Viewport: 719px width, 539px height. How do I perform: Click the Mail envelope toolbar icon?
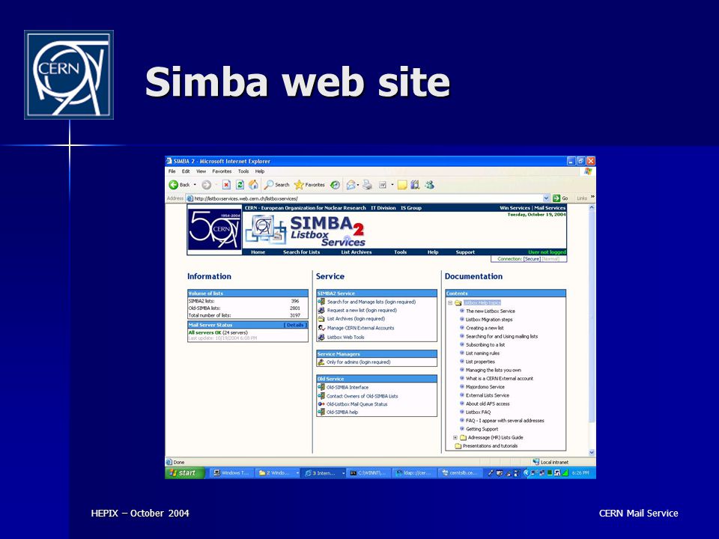(351, 185)
